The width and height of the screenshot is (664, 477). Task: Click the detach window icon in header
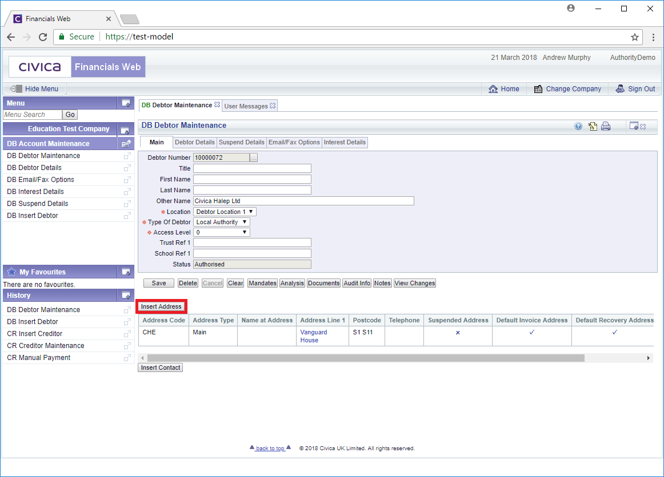tap(634, 126)
